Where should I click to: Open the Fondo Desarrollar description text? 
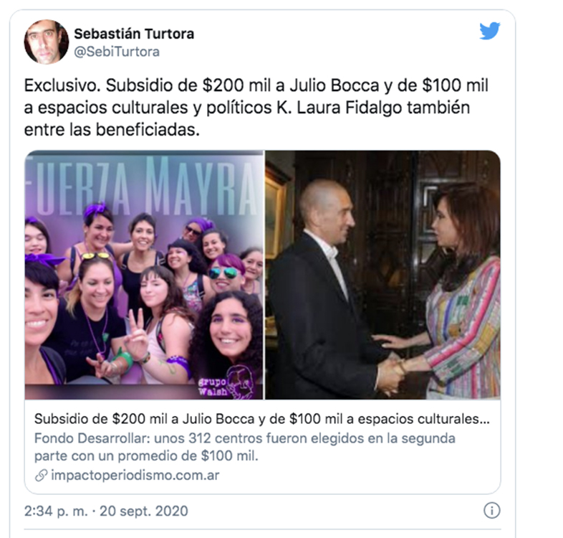(x=245, y=447)
